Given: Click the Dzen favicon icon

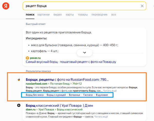Looking at the screenshot, I should 19,105.
